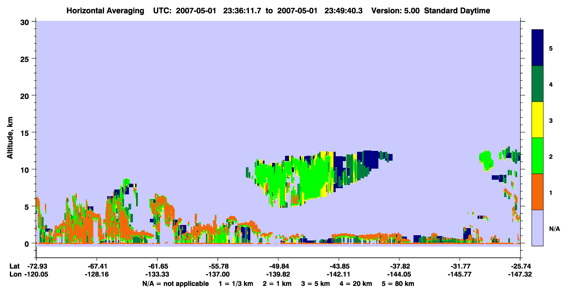Click the altitude tick label 25

[26, 59]
